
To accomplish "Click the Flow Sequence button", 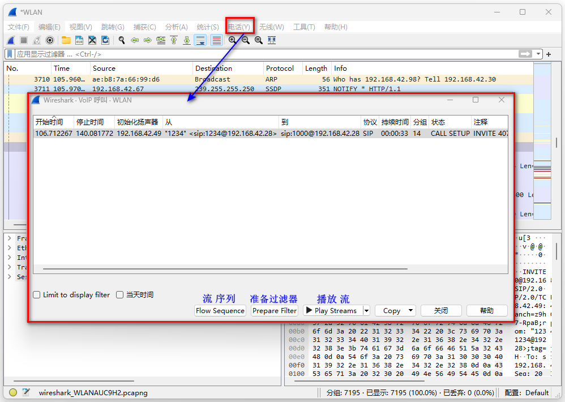I will pos(220,310).
